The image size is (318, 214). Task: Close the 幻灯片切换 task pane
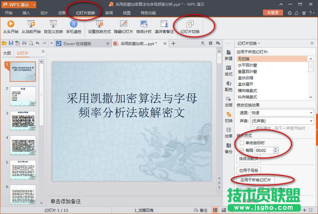(x=312, y=43)
